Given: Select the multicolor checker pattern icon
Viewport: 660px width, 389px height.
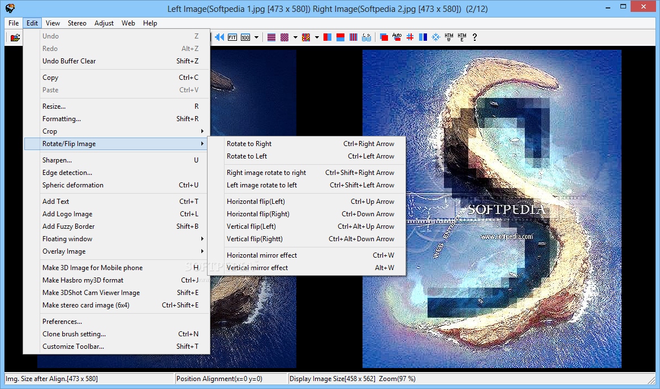Looking at the screenshot, I should (x=306, y=37).
